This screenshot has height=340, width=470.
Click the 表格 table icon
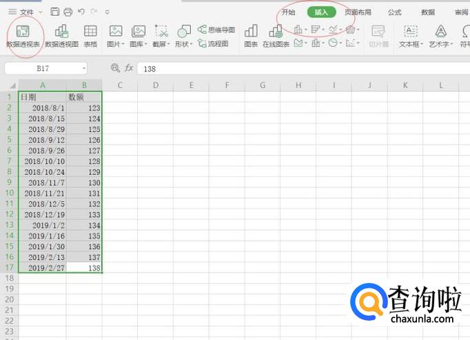(90, 33)
